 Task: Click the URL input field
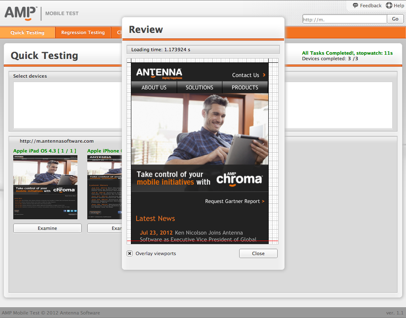point(345,19)
